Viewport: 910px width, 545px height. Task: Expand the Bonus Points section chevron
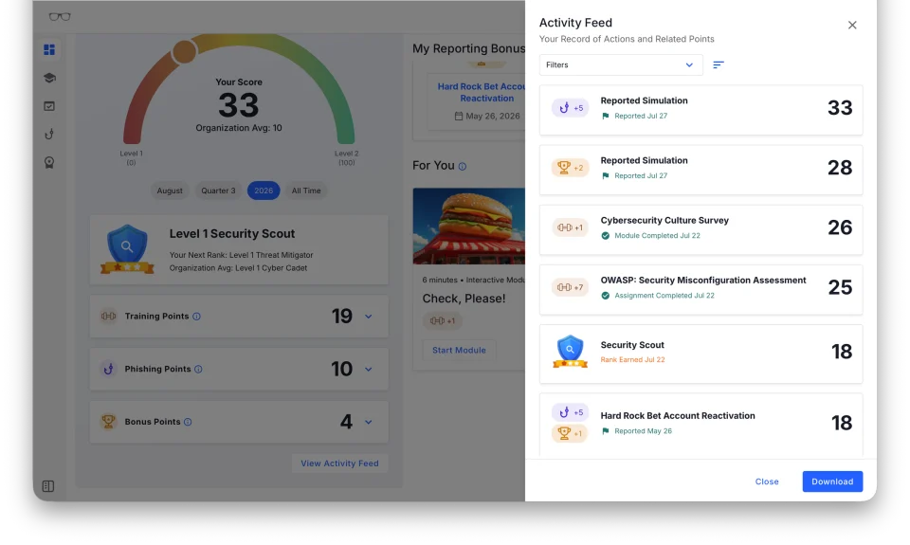pos(369,422)
